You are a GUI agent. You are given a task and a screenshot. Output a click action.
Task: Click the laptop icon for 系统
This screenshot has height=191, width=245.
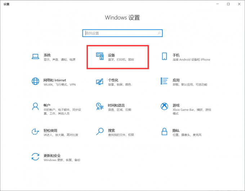tap(35, 56)
